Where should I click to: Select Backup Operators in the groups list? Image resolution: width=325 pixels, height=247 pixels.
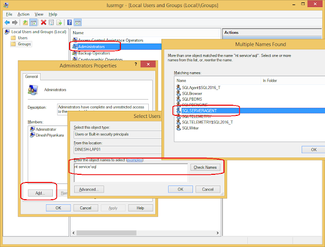pyautogui.click(x=94, y=53)
